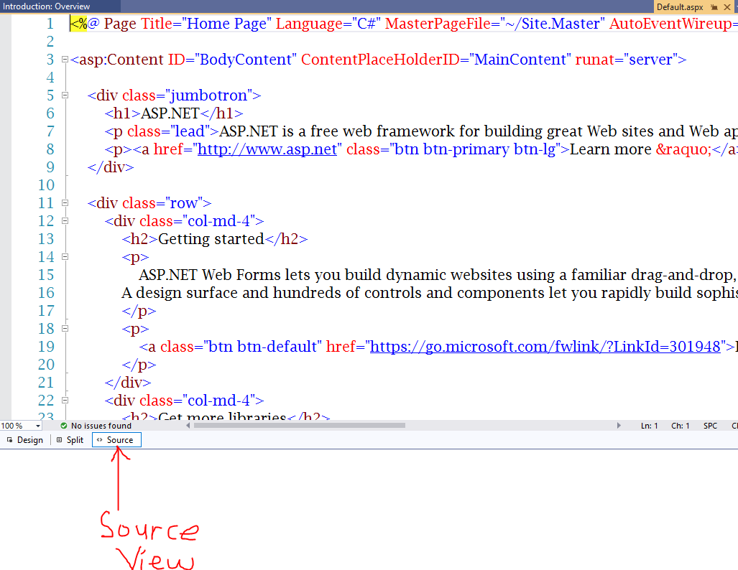Viewport: 738px width, 570px height.
Task: Collapse the paragraph tag on line 14
Action: point(65,257)
